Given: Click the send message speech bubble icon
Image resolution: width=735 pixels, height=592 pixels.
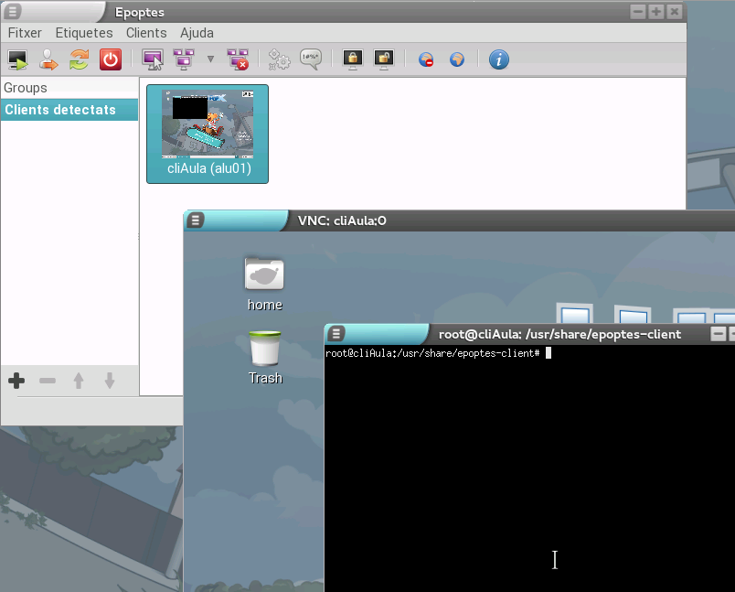Looking at the screenshot, I should pos(311,60).
